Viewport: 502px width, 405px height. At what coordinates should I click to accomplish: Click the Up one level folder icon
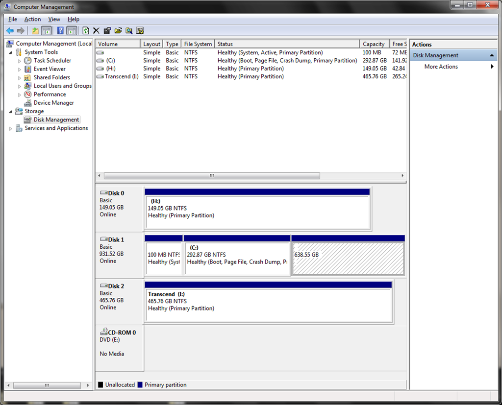point(35,31)
